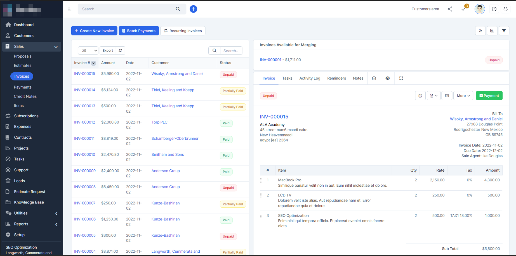Open invoice INV-000012 link
Viewport: 516px width, 256px height.
click(x=84, y=122)
